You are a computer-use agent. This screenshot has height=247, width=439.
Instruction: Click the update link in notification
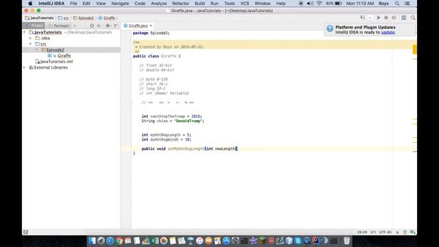pos(388,32)
